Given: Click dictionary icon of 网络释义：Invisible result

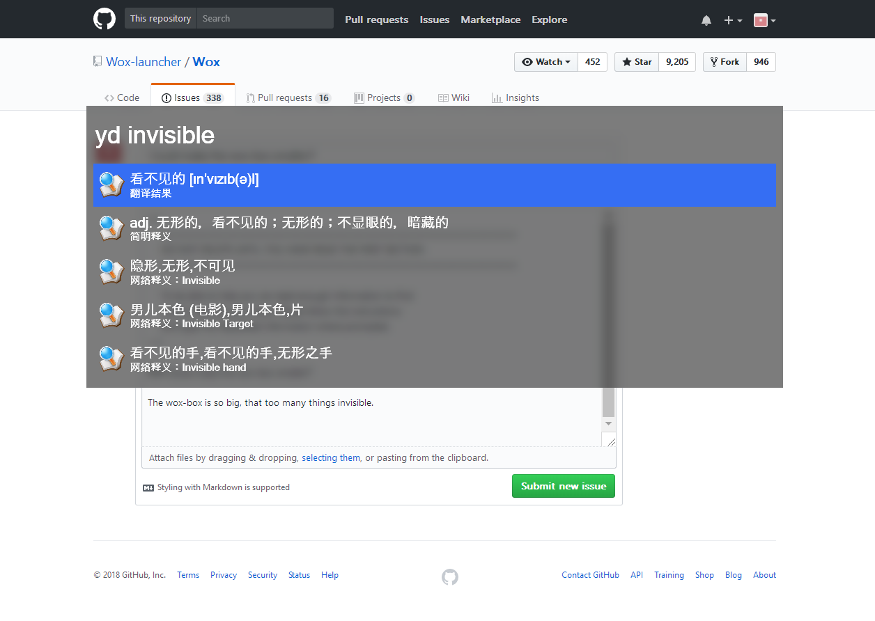Looking at the screenshot, I should 111,272.
